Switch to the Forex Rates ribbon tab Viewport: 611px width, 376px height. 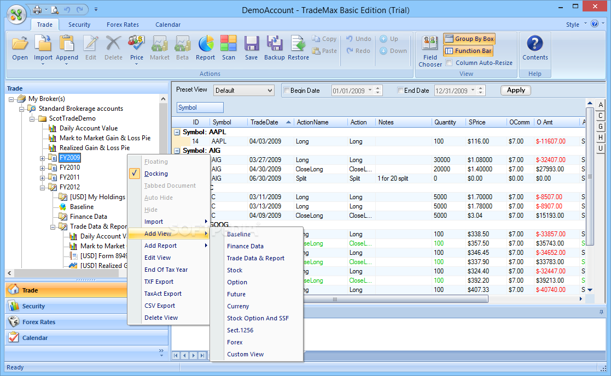[x=123, y=25]
